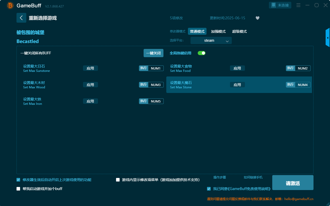Open the steam platform dropdown
This screenshot has width=330, height=206.
click(211, 40)
